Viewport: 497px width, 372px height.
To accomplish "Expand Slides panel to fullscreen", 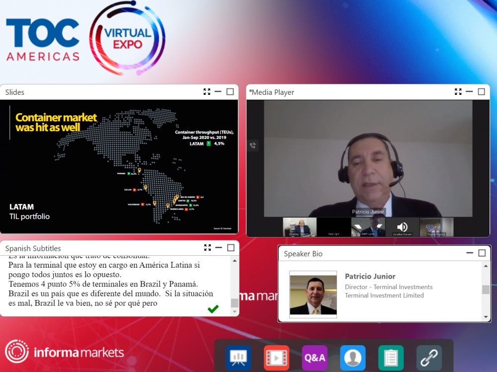I will click(207, 92).
